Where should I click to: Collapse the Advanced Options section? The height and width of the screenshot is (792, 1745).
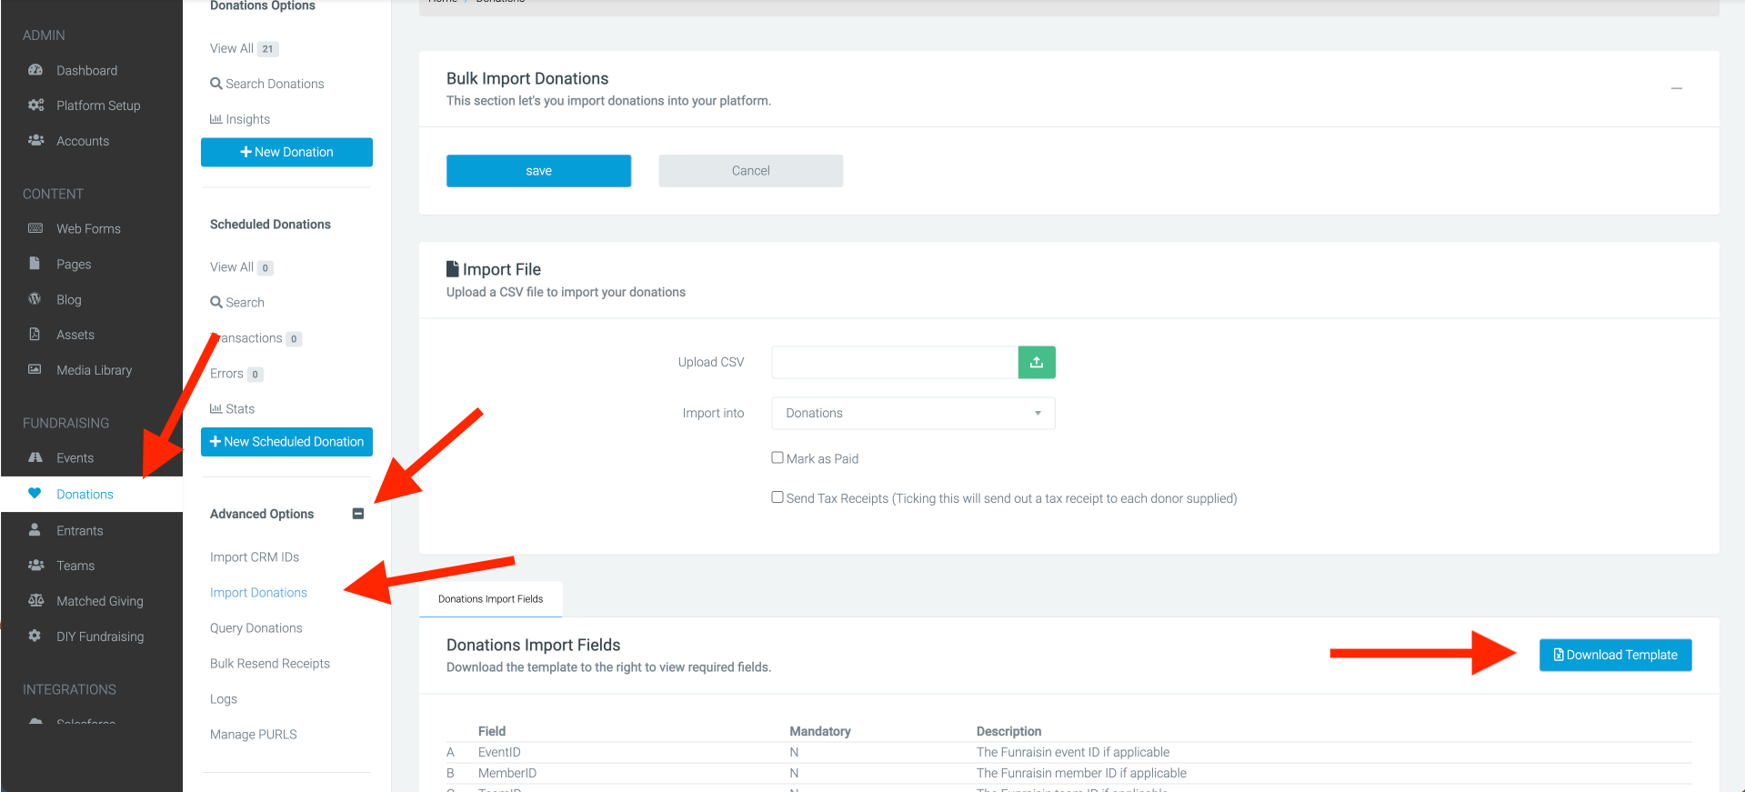click(358, 514)
